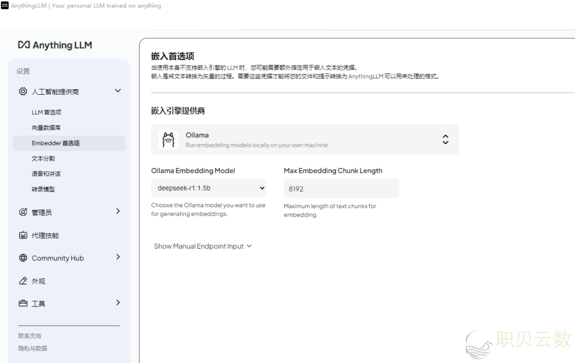
Task: Open LLM 首选项 settings page
Action: [46, 112]
